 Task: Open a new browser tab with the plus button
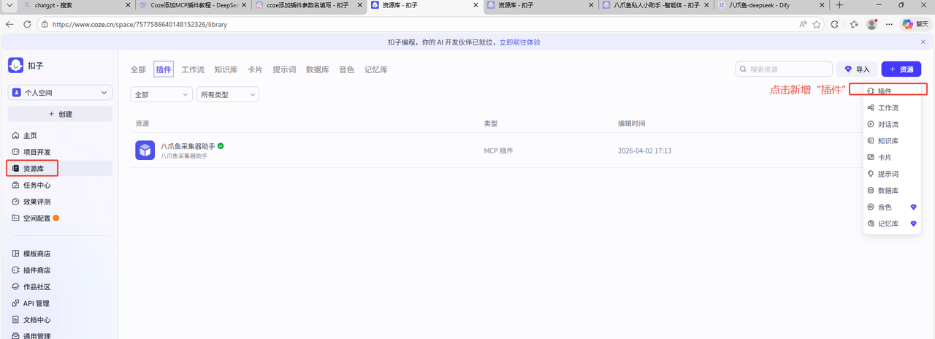tap(839, 5)
